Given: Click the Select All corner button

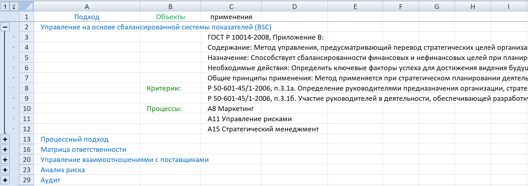Looking at the screenshot, I should click(27, 6).
